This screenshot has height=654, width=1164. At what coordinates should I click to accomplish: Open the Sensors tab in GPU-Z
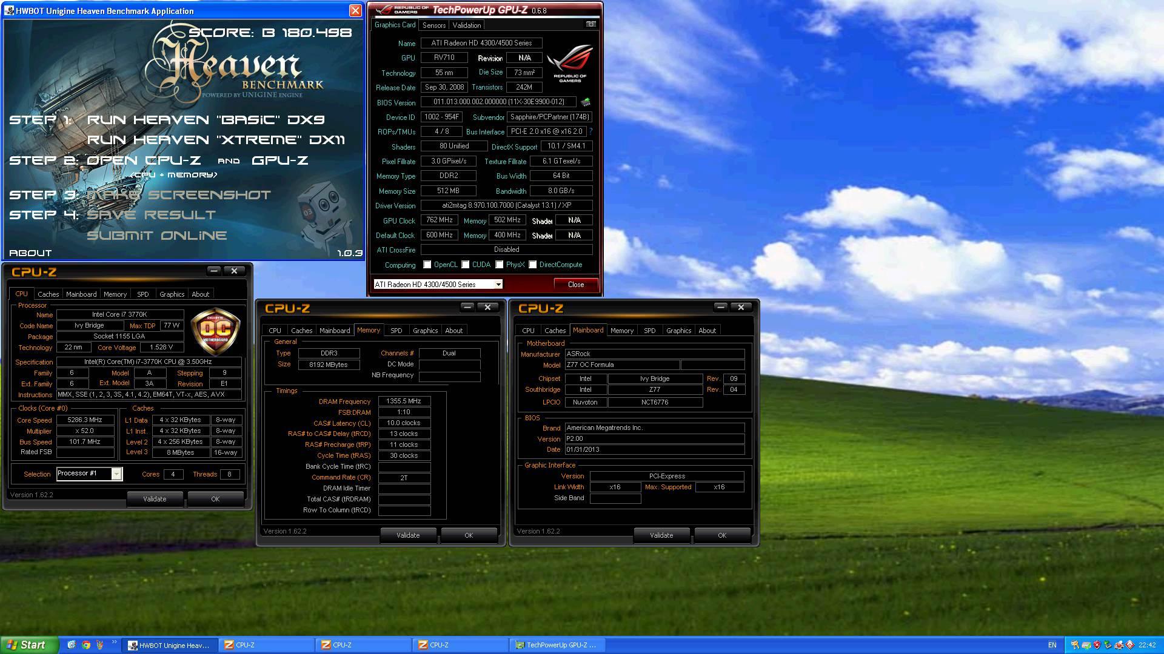(434, 25)
